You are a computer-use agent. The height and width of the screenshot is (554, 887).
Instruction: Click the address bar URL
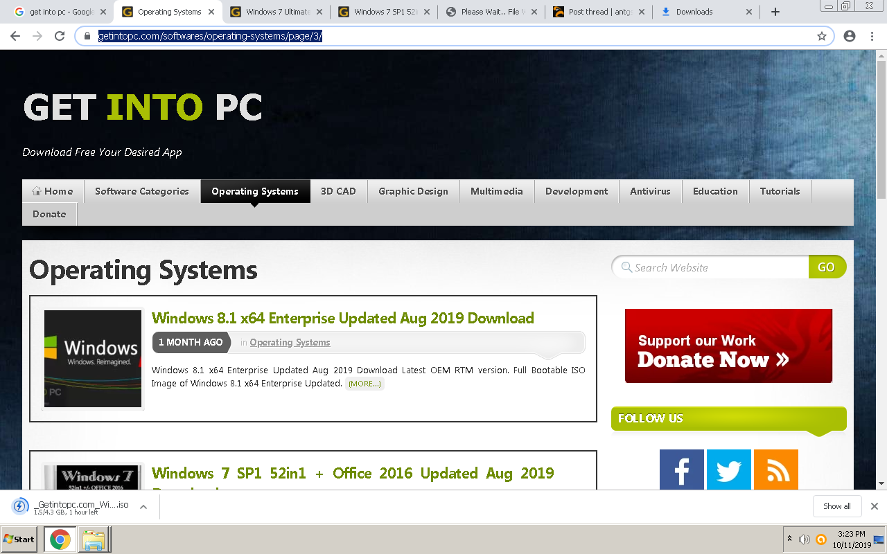point(210,36)
